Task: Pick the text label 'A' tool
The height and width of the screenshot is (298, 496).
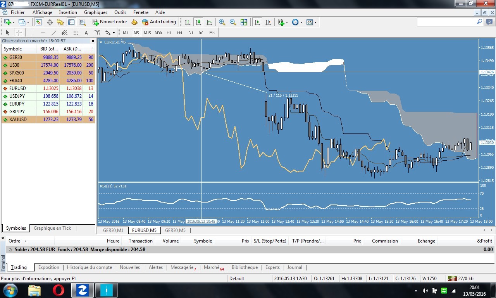Action: coord(86,33)
